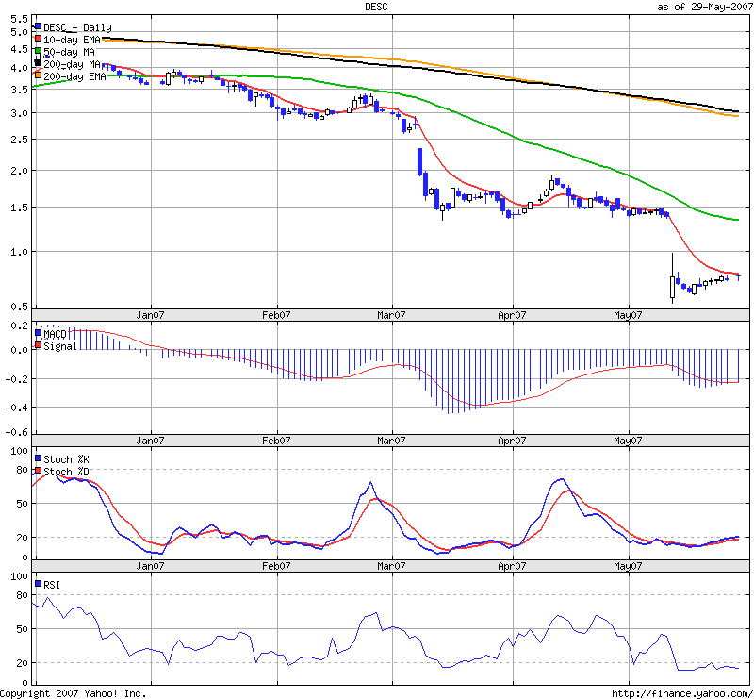Click the 0.0 MACD axis value
This screenshot has width=754, height=699.
click(x=19, y=350)
